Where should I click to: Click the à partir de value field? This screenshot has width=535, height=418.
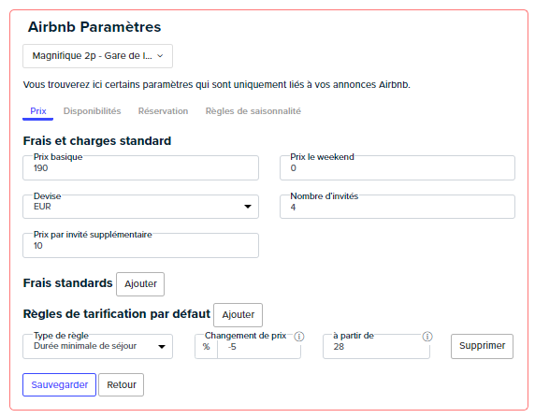tap(376, 347)
